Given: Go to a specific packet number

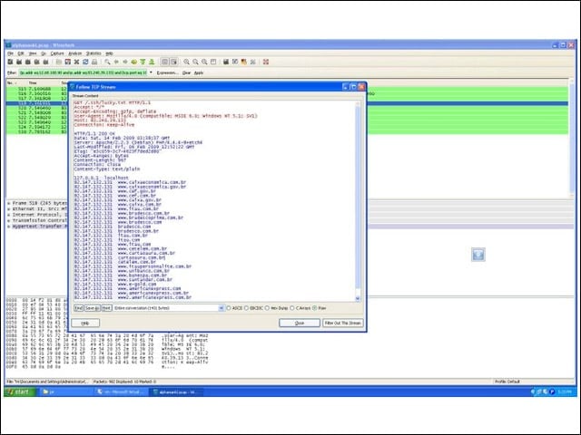Looking at the screenshot, I should point(133,62).
